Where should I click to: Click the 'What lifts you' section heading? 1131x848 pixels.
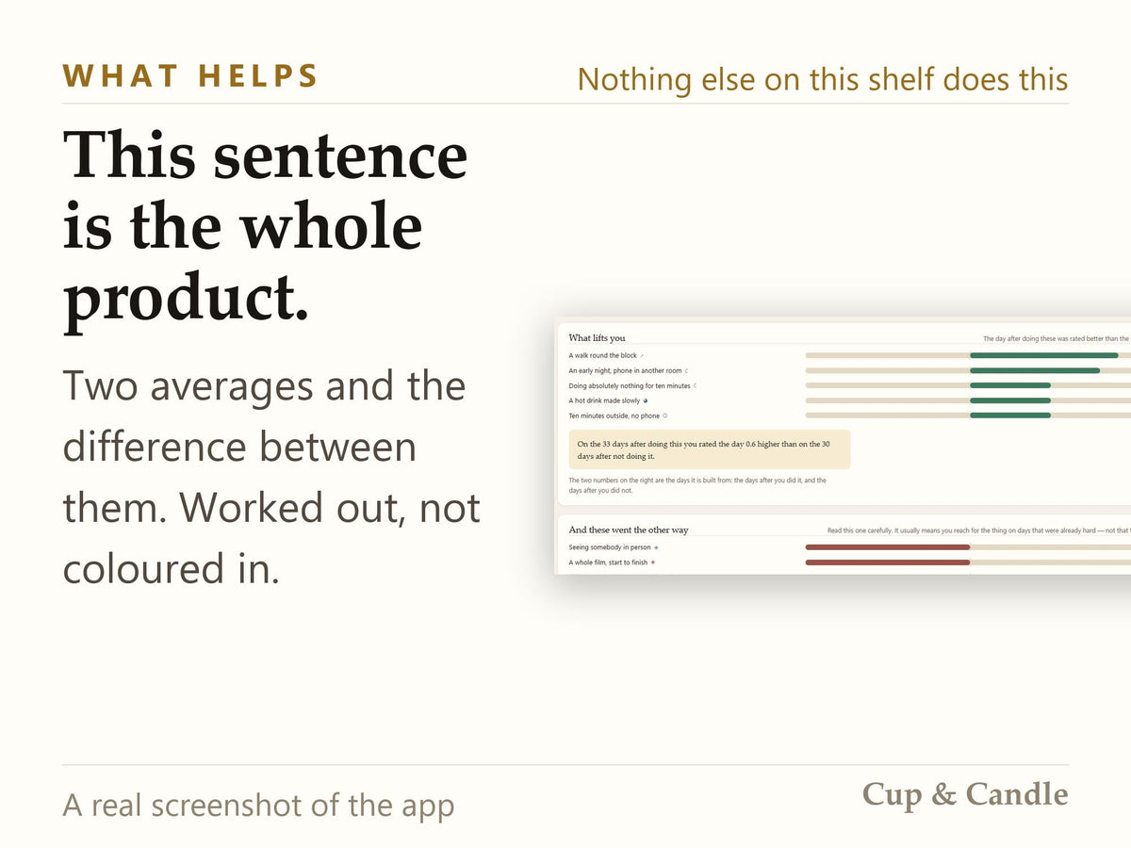(x=597, y=337)
